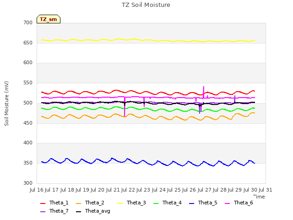Image resolution: width=293 pixels, height=220 pixels.
Task: Click the Jul 27 x-axis label
Action: pyautogui.click(x=205, y=190)
